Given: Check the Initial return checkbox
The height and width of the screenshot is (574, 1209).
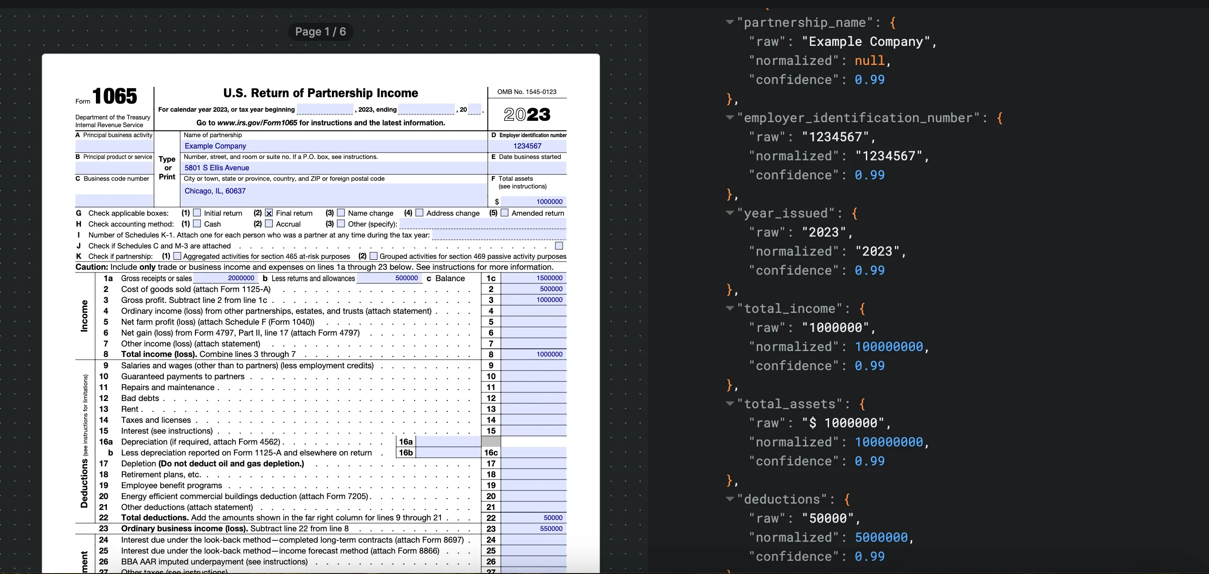Looking at the screenshot, I should pos(197,213).
